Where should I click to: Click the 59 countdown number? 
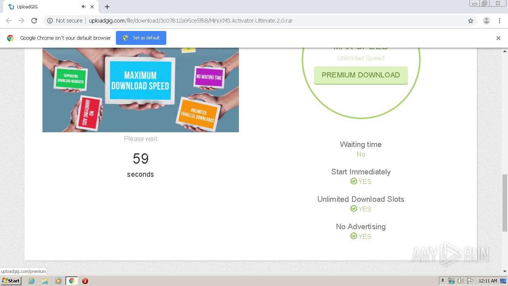[140, 159]
